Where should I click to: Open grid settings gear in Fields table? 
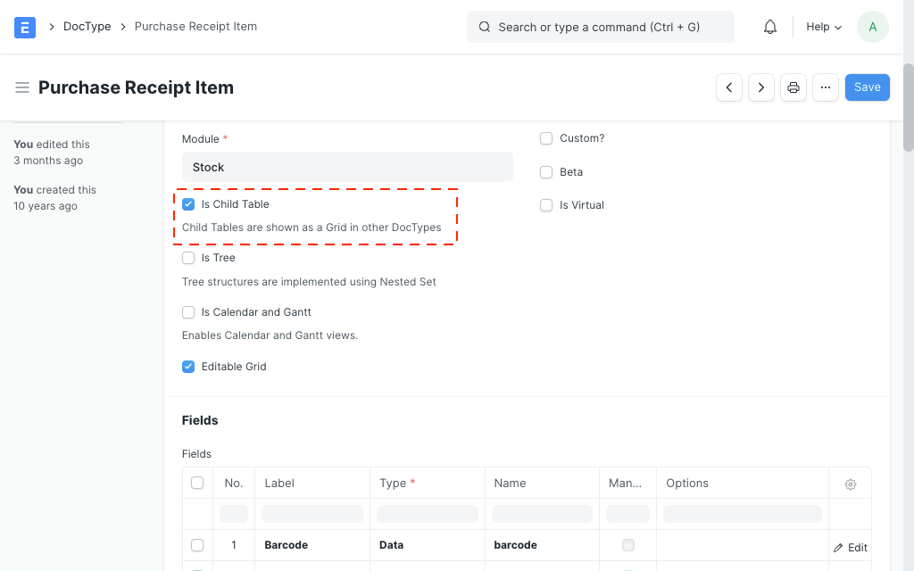851,484
